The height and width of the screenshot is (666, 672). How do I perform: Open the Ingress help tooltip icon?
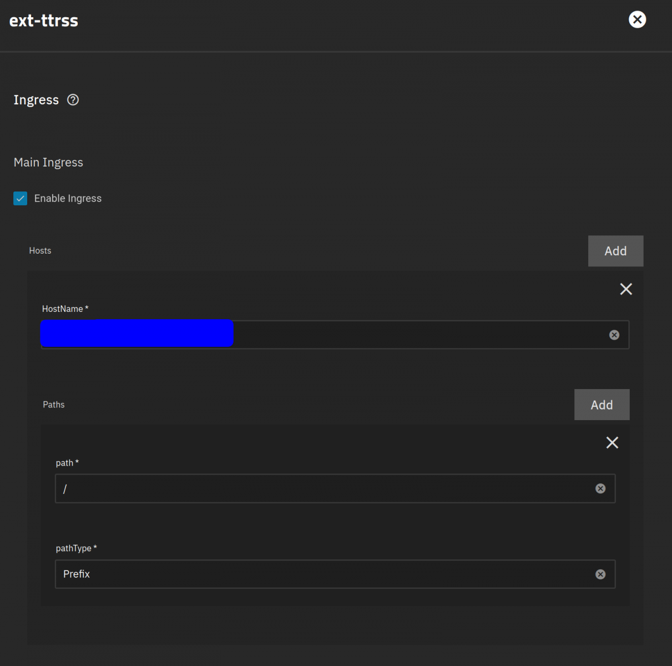pos(73,100)
